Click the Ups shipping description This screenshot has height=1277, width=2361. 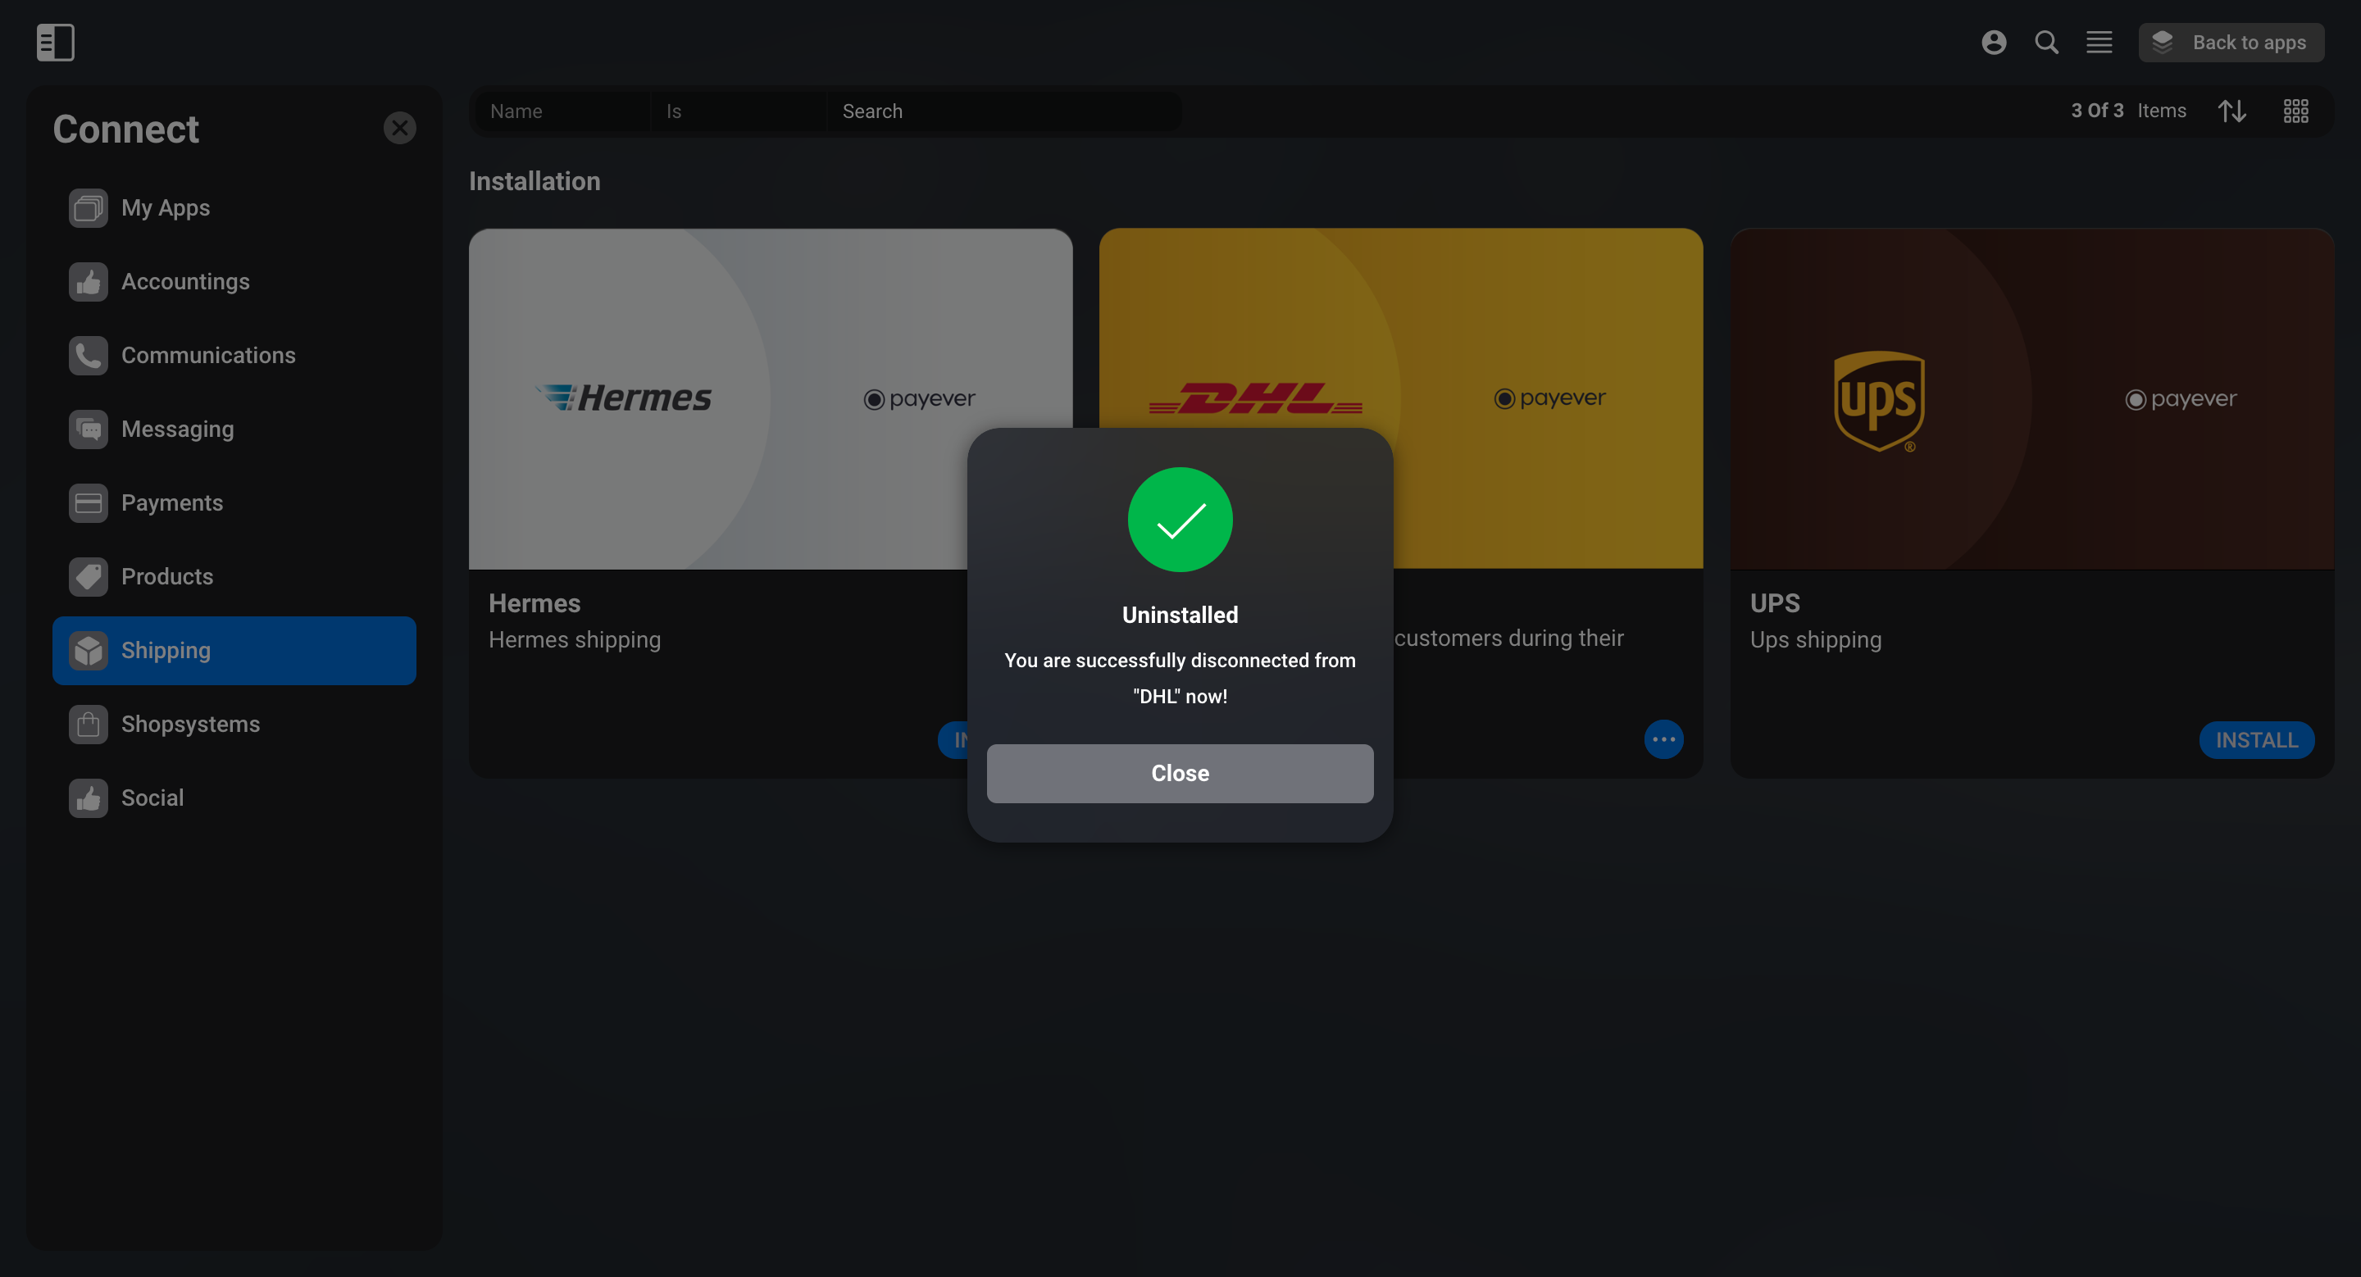click(1816, 639)
